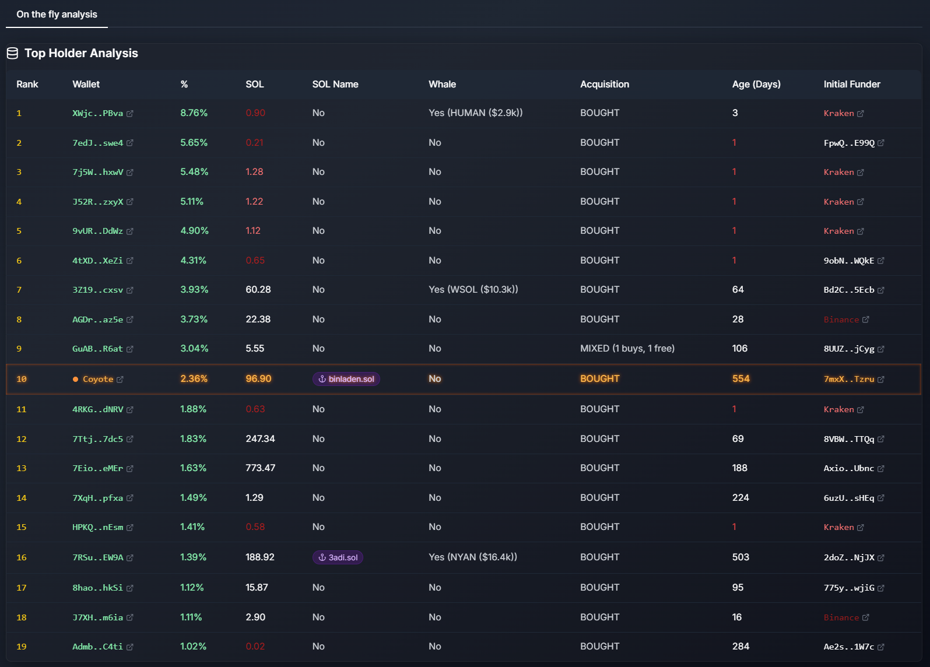Click external link icon next to 7RSu..EW9A
Image resolution: width=930 pixels, height=667 pixels.
click(130, 558)
